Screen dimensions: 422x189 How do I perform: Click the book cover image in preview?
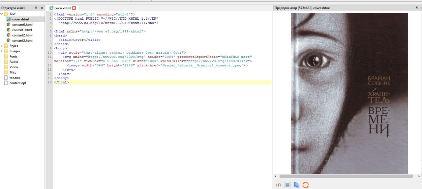pos(349,93)
